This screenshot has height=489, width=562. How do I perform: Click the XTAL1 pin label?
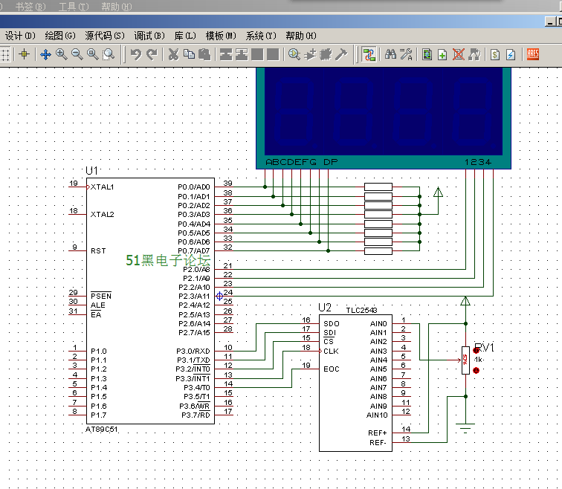tap(102, 187)
